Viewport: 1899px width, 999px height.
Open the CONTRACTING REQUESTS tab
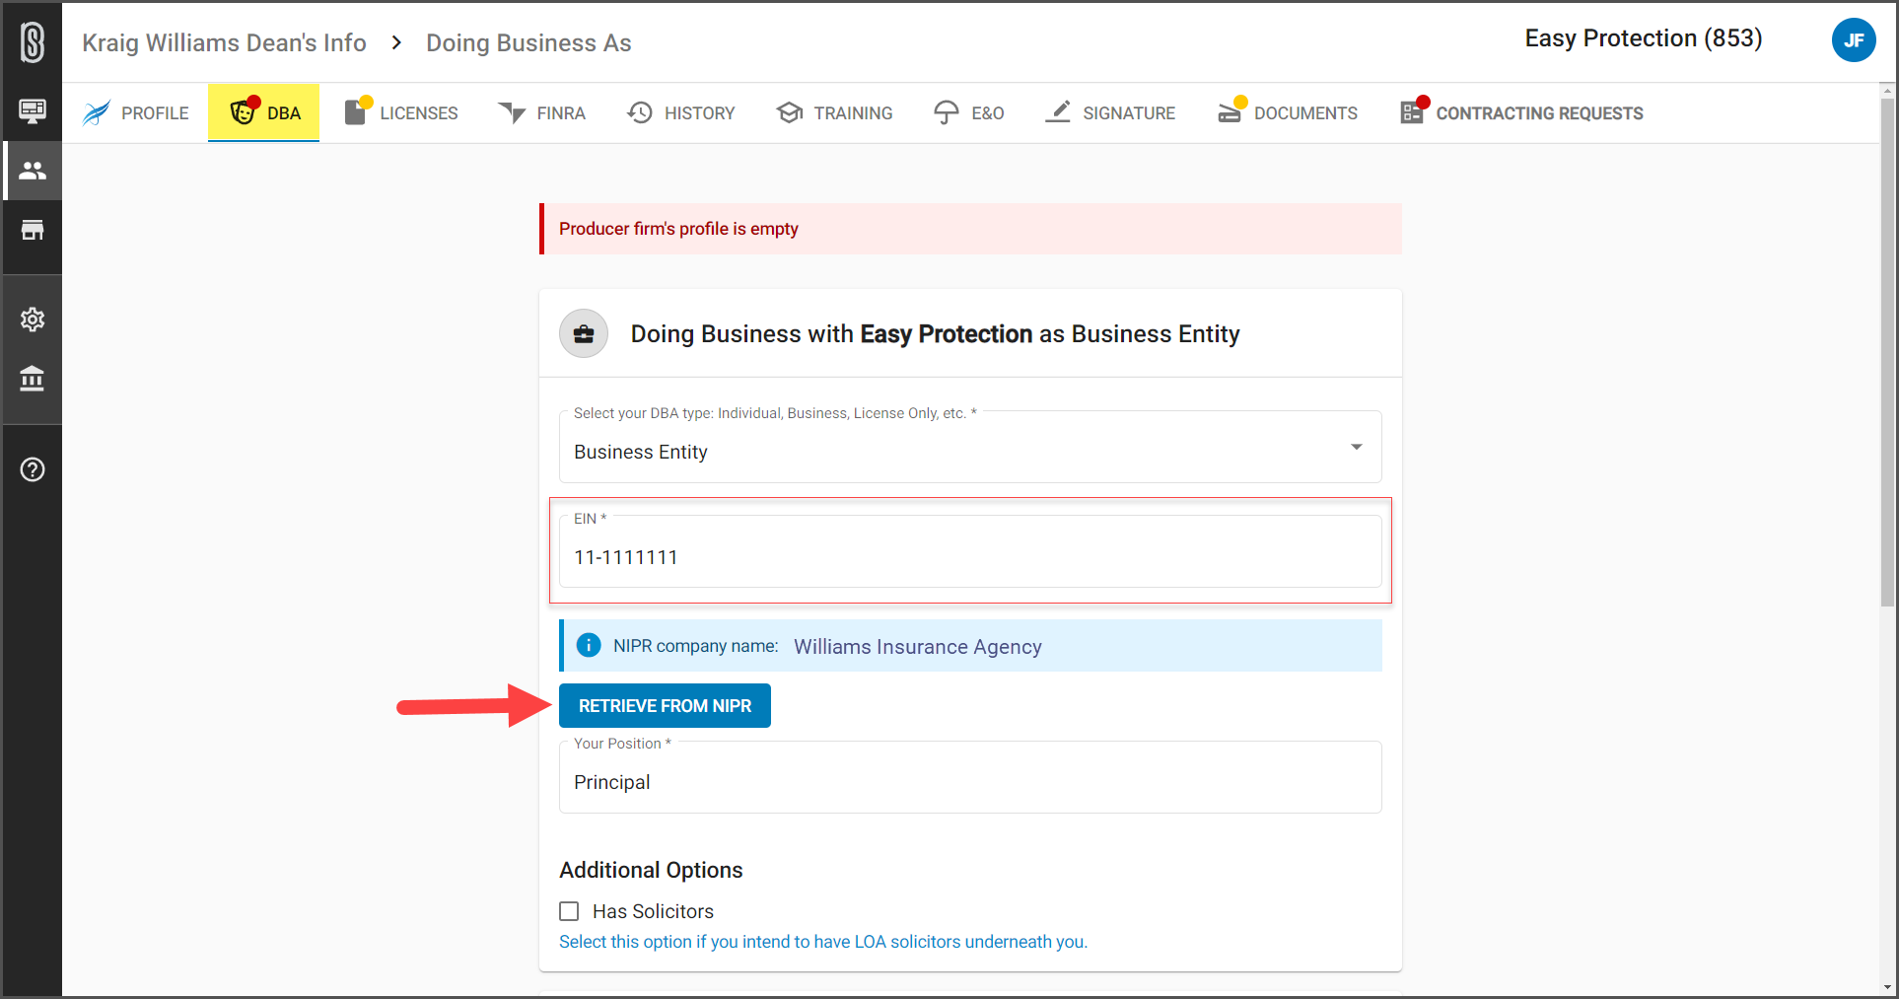click(x=1521, y=112)
